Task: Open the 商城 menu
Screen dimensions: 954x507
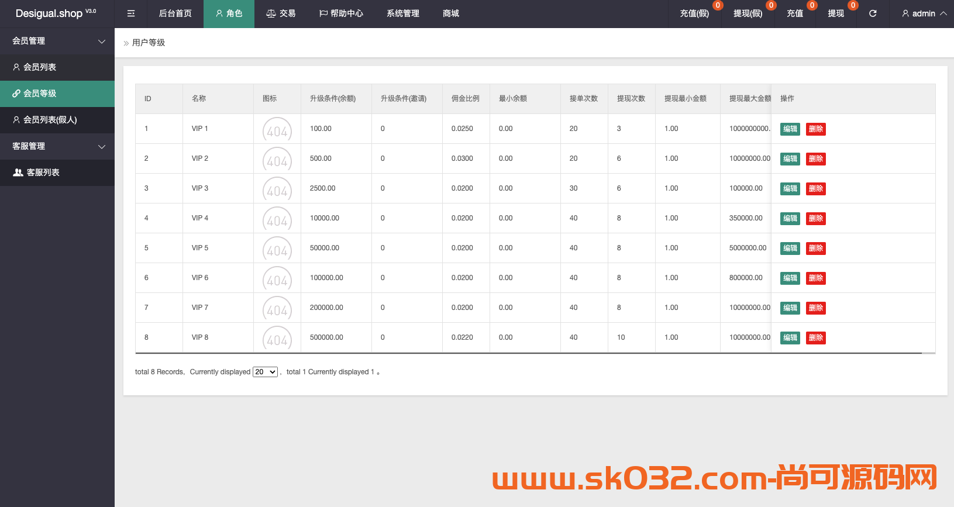Action: tap(451, 13)
